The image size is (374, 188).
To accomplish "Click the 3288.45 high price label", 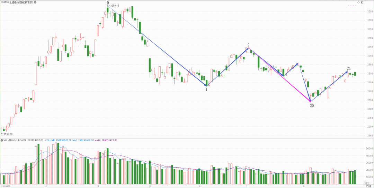I will (115, 6).
